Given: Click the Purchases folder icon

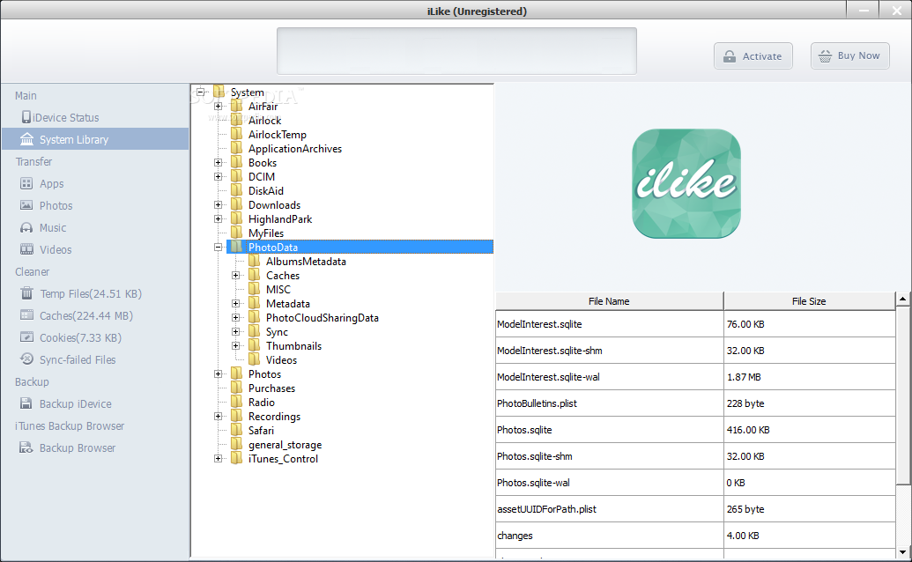Looking at the screenshot, I should (x=237, y=388).
